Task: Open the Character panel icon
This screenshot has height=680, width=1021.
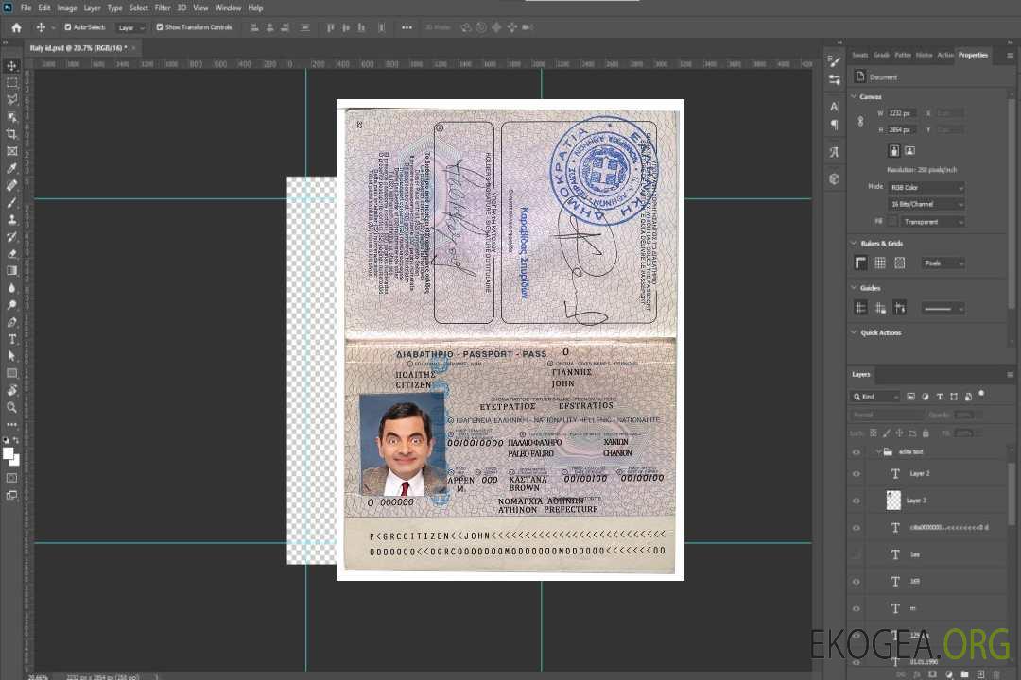Action: [834, 107]
